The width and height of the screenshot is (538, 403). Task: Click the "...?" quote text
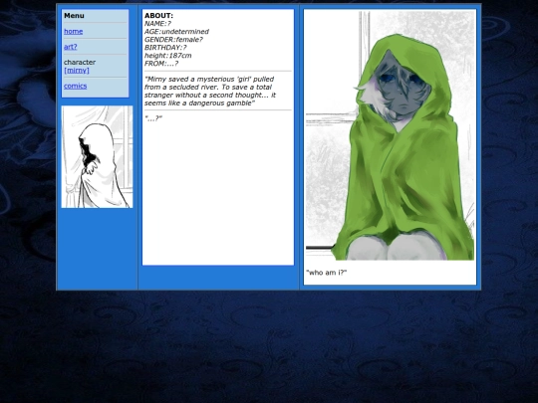tap(153, 118)
